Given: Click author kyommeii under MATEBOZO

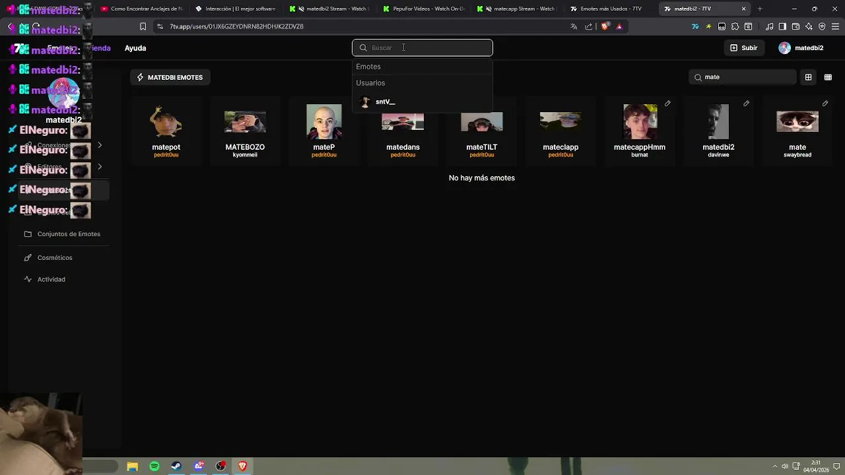Looking at the screenshot, I should coord(245,155).
